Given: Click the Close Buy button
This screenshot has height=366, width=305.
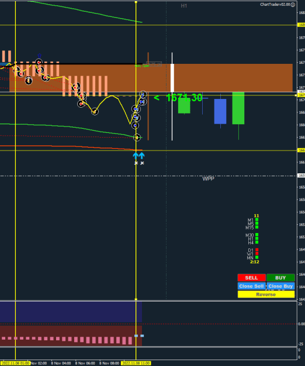Looking at the screenshot, I should pyautogui.click(x=280, y=286).
